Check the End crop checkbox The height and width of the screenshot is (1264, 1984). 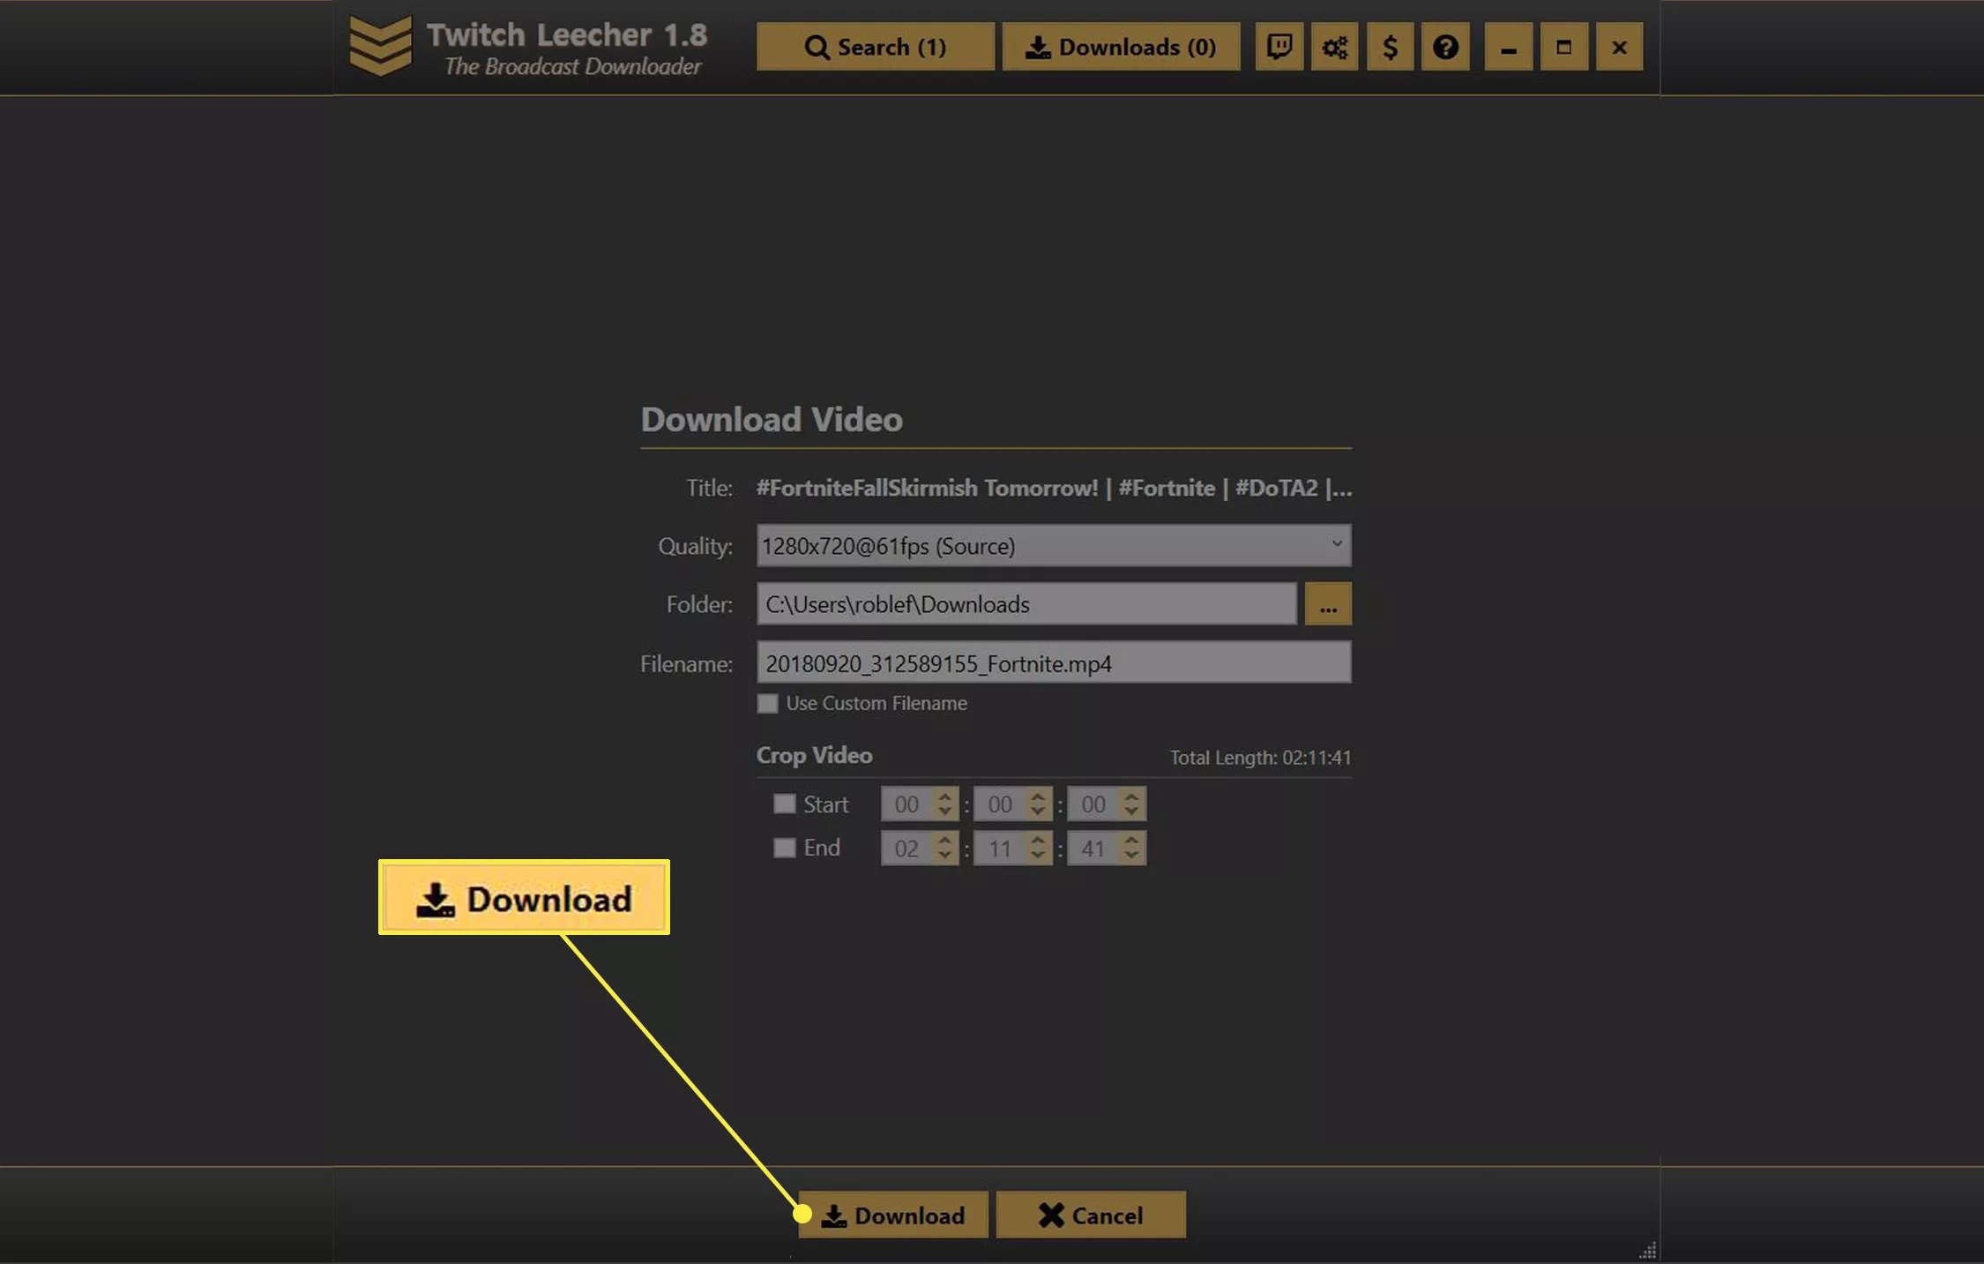784,848
